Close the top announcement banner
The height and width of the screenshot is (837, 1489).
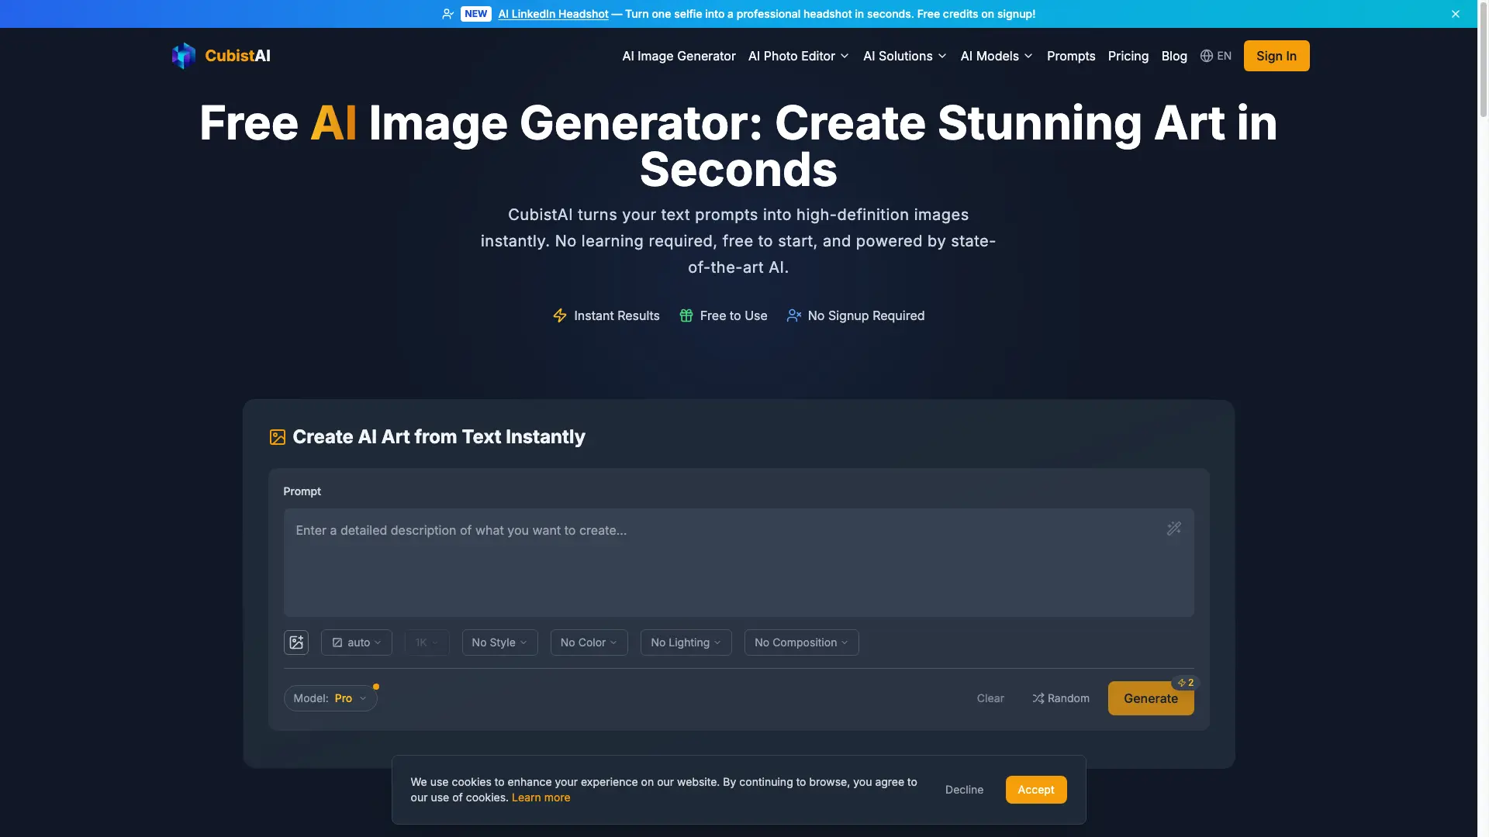coord(1456,14)
